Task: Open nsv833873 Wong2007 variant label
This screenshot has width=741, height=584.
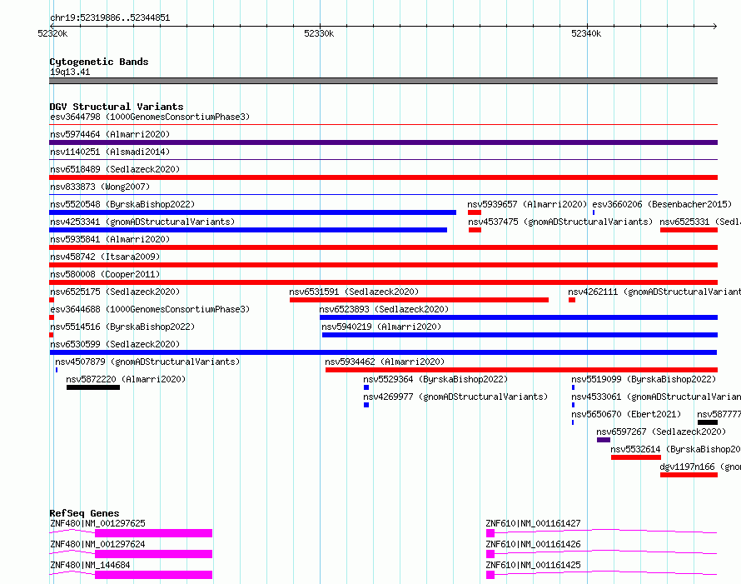Action: pos(100,187)
